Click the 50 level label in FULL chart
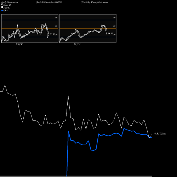The width and height of the screenshot is (177, 177). click(114, 26)
